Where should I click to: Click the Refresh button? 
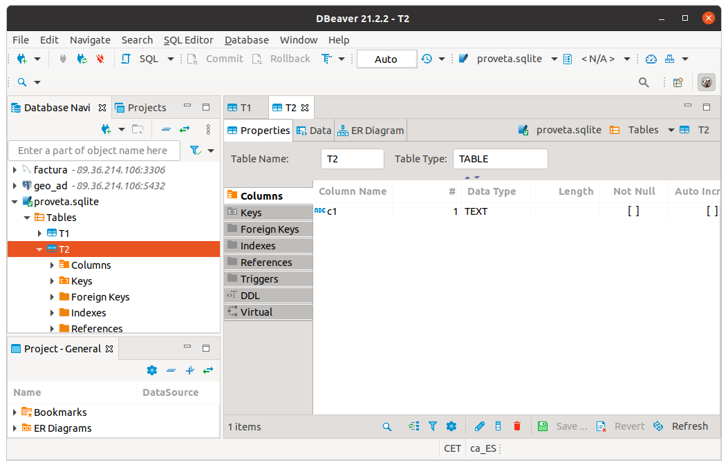point(681,426)
